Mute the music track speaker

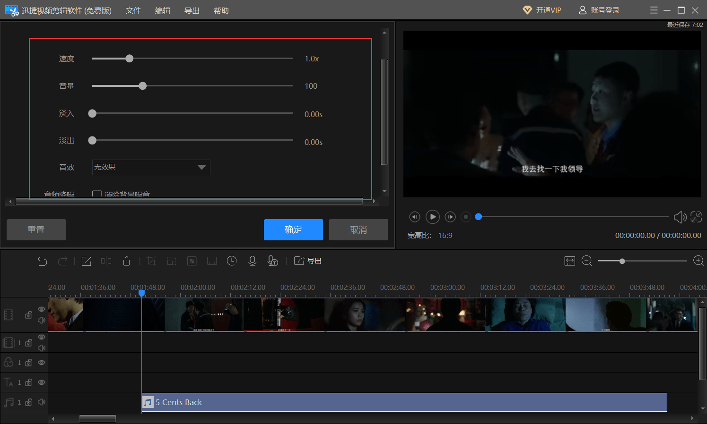click(42, 402)
